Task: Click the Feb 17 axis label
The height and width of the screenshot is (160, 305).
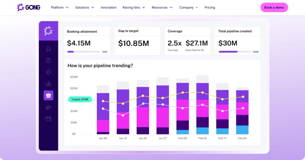Action: click(222, 138)
